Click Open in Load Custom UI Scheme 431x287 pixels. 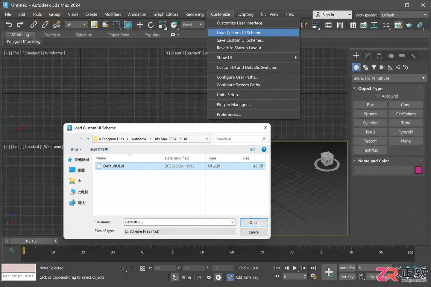[x=254, y=222]
